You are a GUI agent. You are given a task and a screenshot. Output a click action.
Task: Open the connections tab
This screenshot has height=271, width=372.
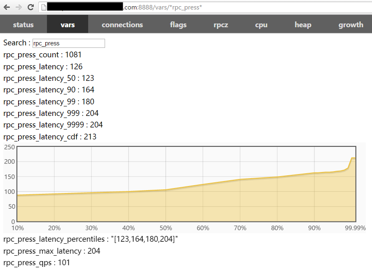point(122,25)
